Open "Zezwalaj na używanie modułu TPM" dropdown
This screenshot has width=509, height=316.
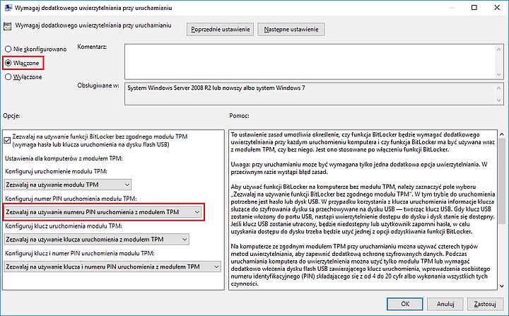(63, 184)
